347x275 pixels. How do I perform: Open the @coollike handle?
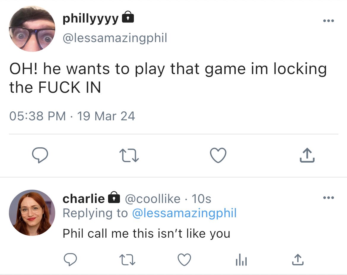tap(153, 199)
